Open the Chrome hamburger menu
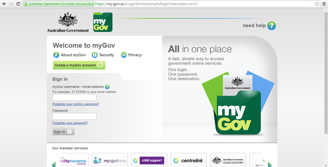Image resolution: width=328 pixels, height=167 pixels. click(324, 4)
